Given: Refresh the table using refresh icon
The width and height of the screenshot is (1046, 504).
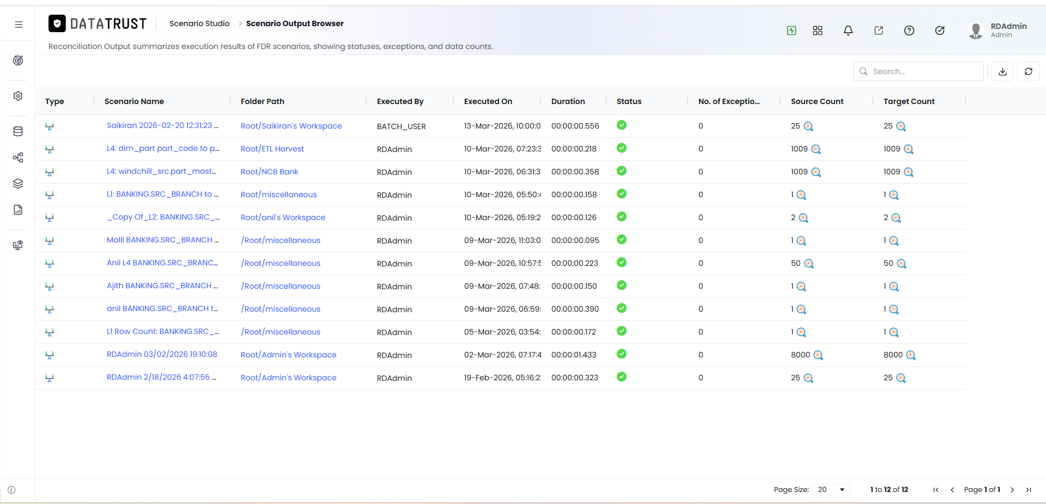Looking at the screenshot, I should (1029, 71).
